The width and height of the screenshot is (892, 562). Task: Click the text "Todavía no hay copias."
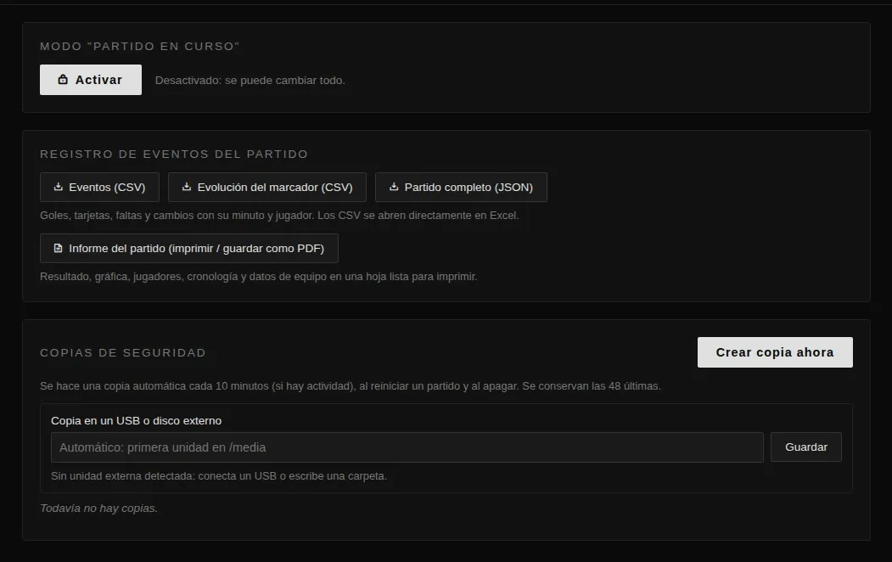pos(99,508)
